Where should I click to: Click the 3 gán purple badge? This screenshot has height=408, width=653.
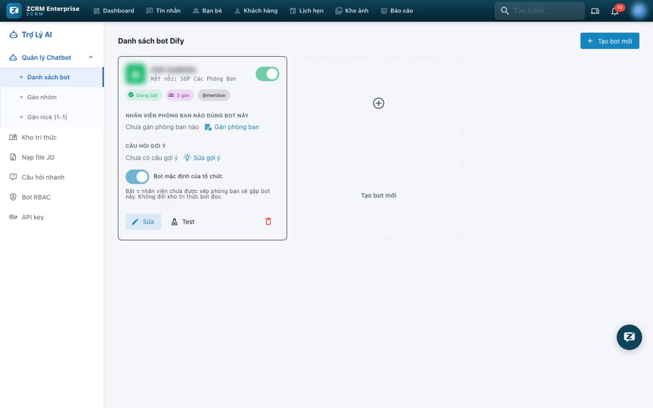point(180,95)
